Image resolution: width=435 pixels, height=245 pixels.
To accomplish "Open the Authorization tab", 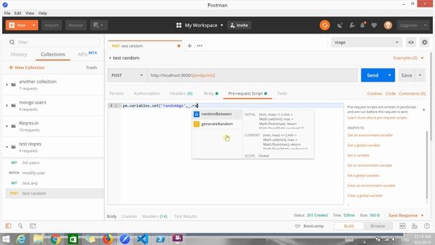I will click(147, 94).
